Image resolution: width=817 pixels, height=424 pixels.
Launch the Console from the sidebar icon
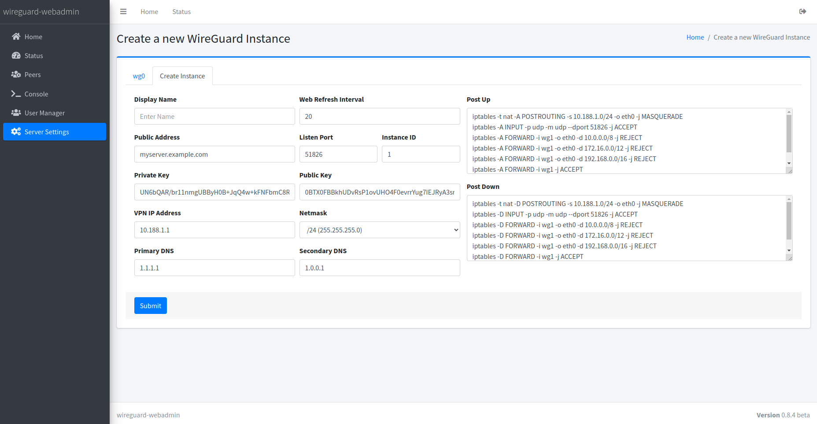pos(16,94)
